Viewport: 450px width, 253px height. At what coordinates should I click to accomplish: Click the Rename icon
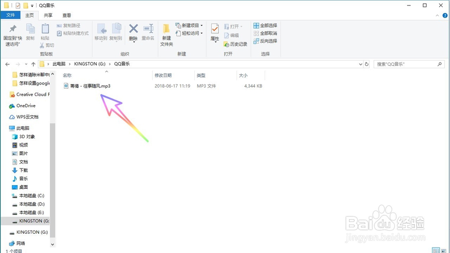click(x=148, y=32)
